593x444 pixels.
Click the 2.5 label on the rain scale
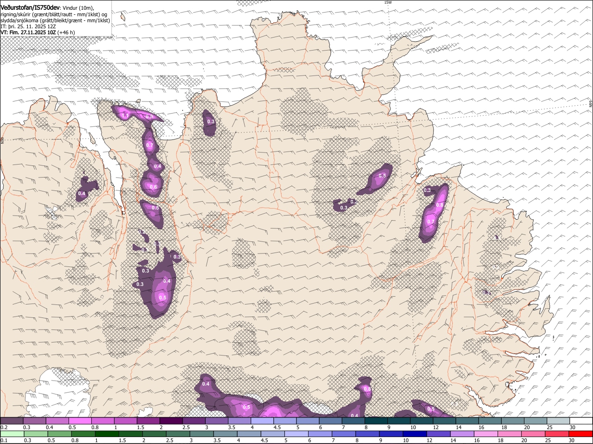point(170,440)
